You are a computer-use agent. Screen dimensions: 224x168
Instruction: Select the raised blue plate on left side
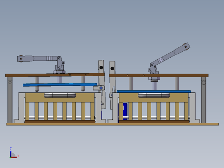(60, 84)
